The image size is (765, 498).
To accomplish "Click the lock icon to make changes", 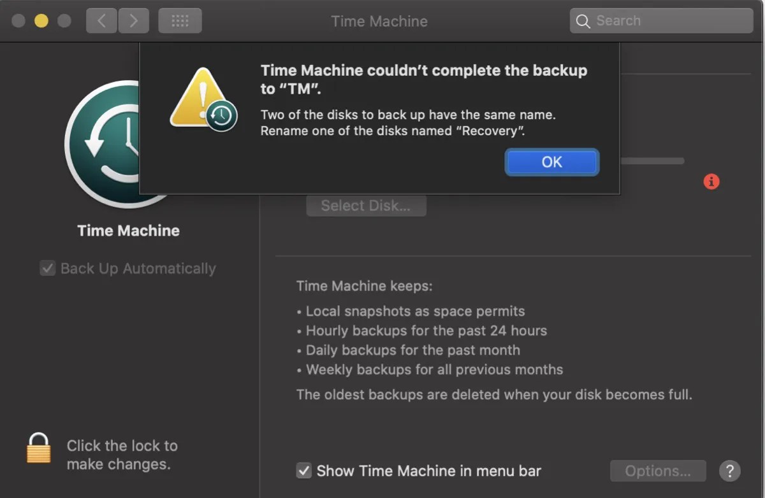I will coord(38,454).
